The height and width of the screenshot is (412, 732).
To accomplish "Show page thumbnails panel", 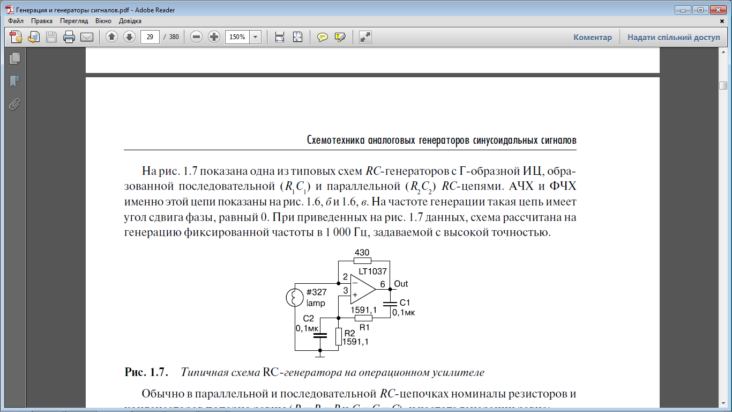I will [x=14, y=58].
